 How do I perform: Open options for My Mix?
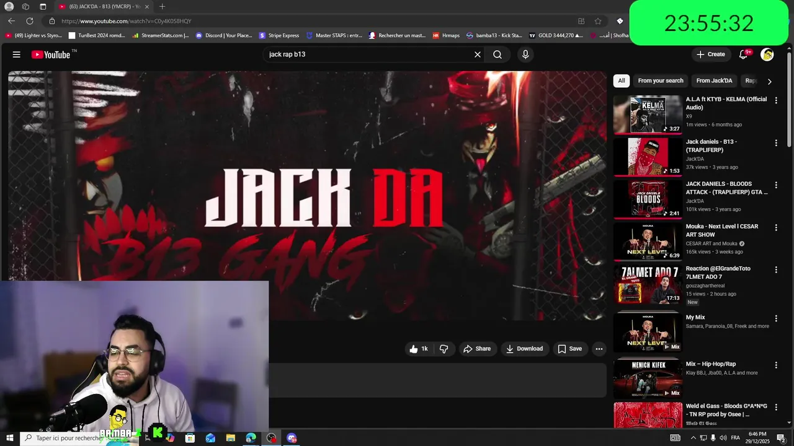tap(776, 318)
